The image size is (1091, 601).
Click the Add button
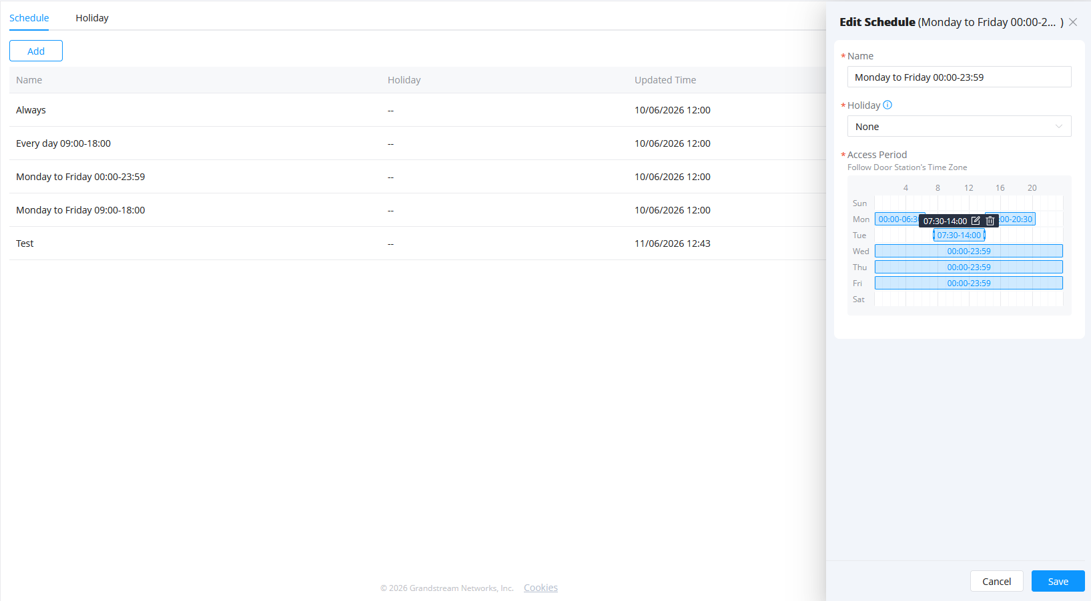(36, 51)
